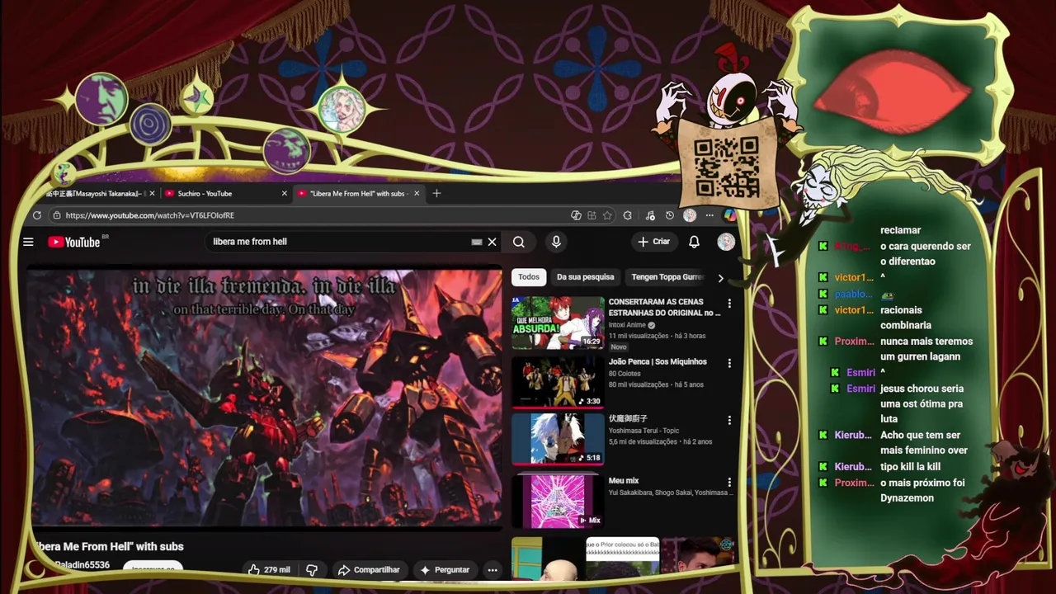Click the Criar button
Image resolution: width=1056 pixels, height=594 pixels.
click(653, 242)
